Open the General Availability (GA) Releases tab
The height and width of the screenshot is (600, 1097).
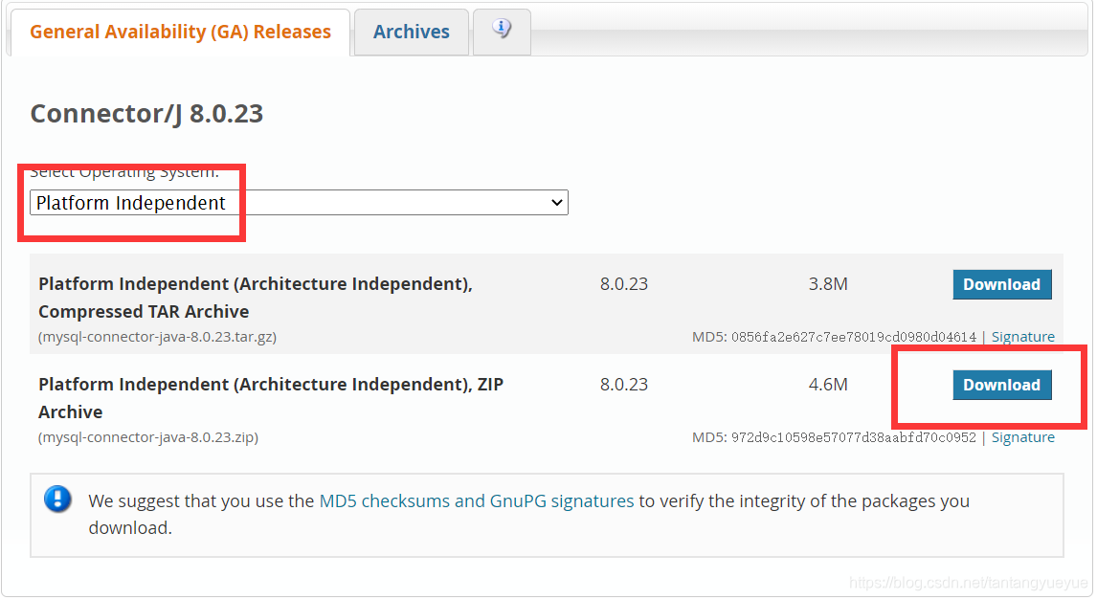[180, 33]
